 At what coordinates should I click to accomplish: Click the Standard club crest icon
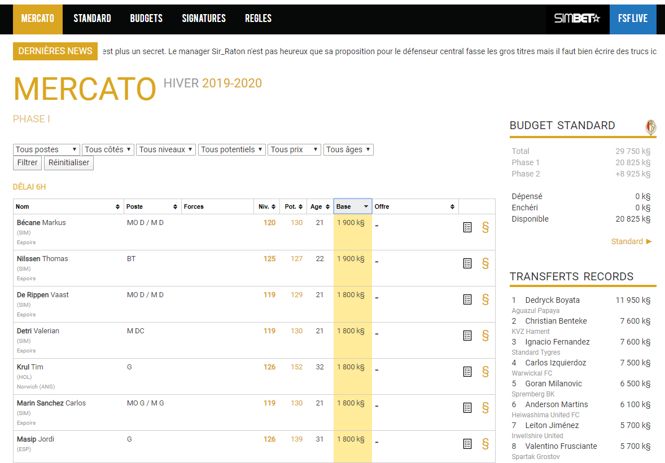650,127
